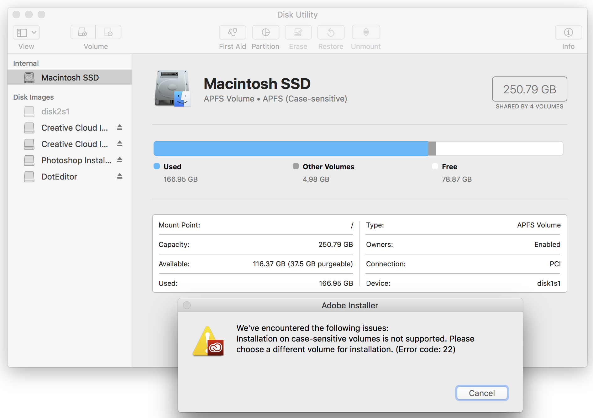Click the large Macintosh SSD drive image
The height and width of the screenshot is (418, 593).
click(x=173, y=89)
